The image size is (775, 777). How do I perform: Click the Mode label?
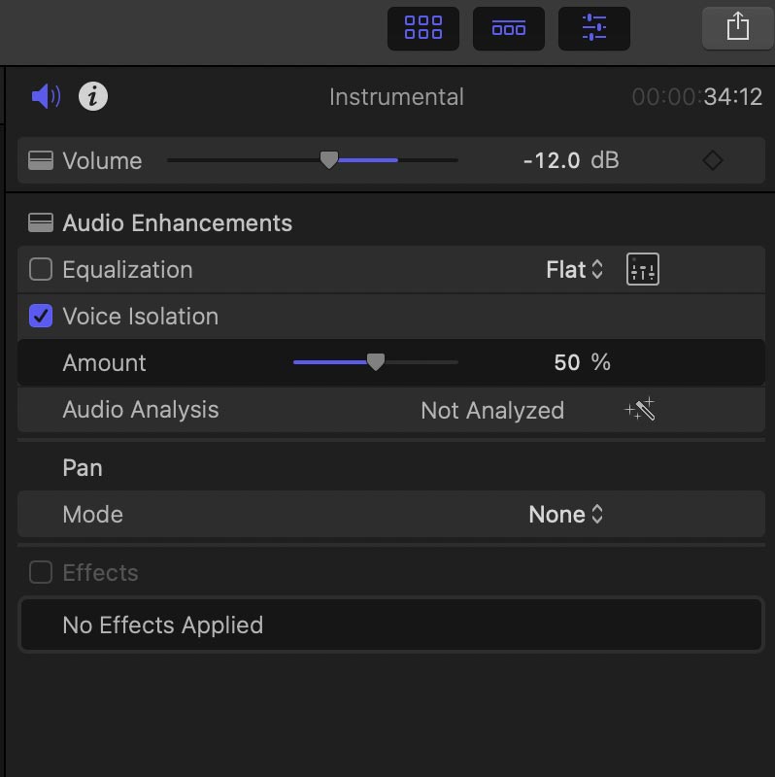(92, 515)
